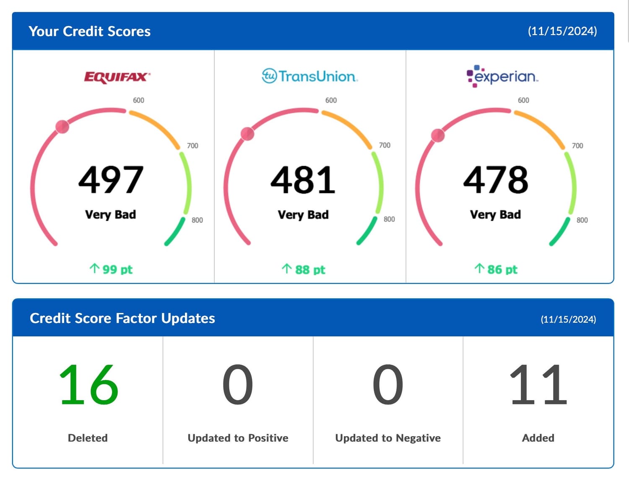Click the Experian green up arrow
Screen dimensions: 629x477
[479, 268]
